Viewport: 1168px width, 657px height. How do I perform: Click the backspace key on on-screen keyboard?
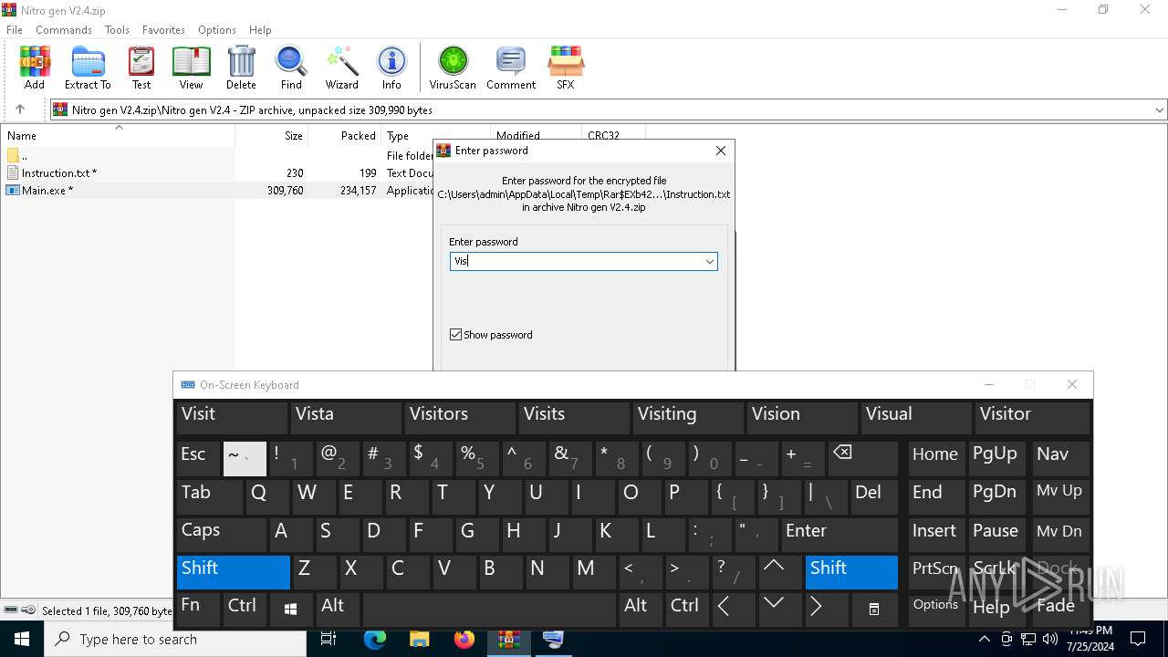862,457
